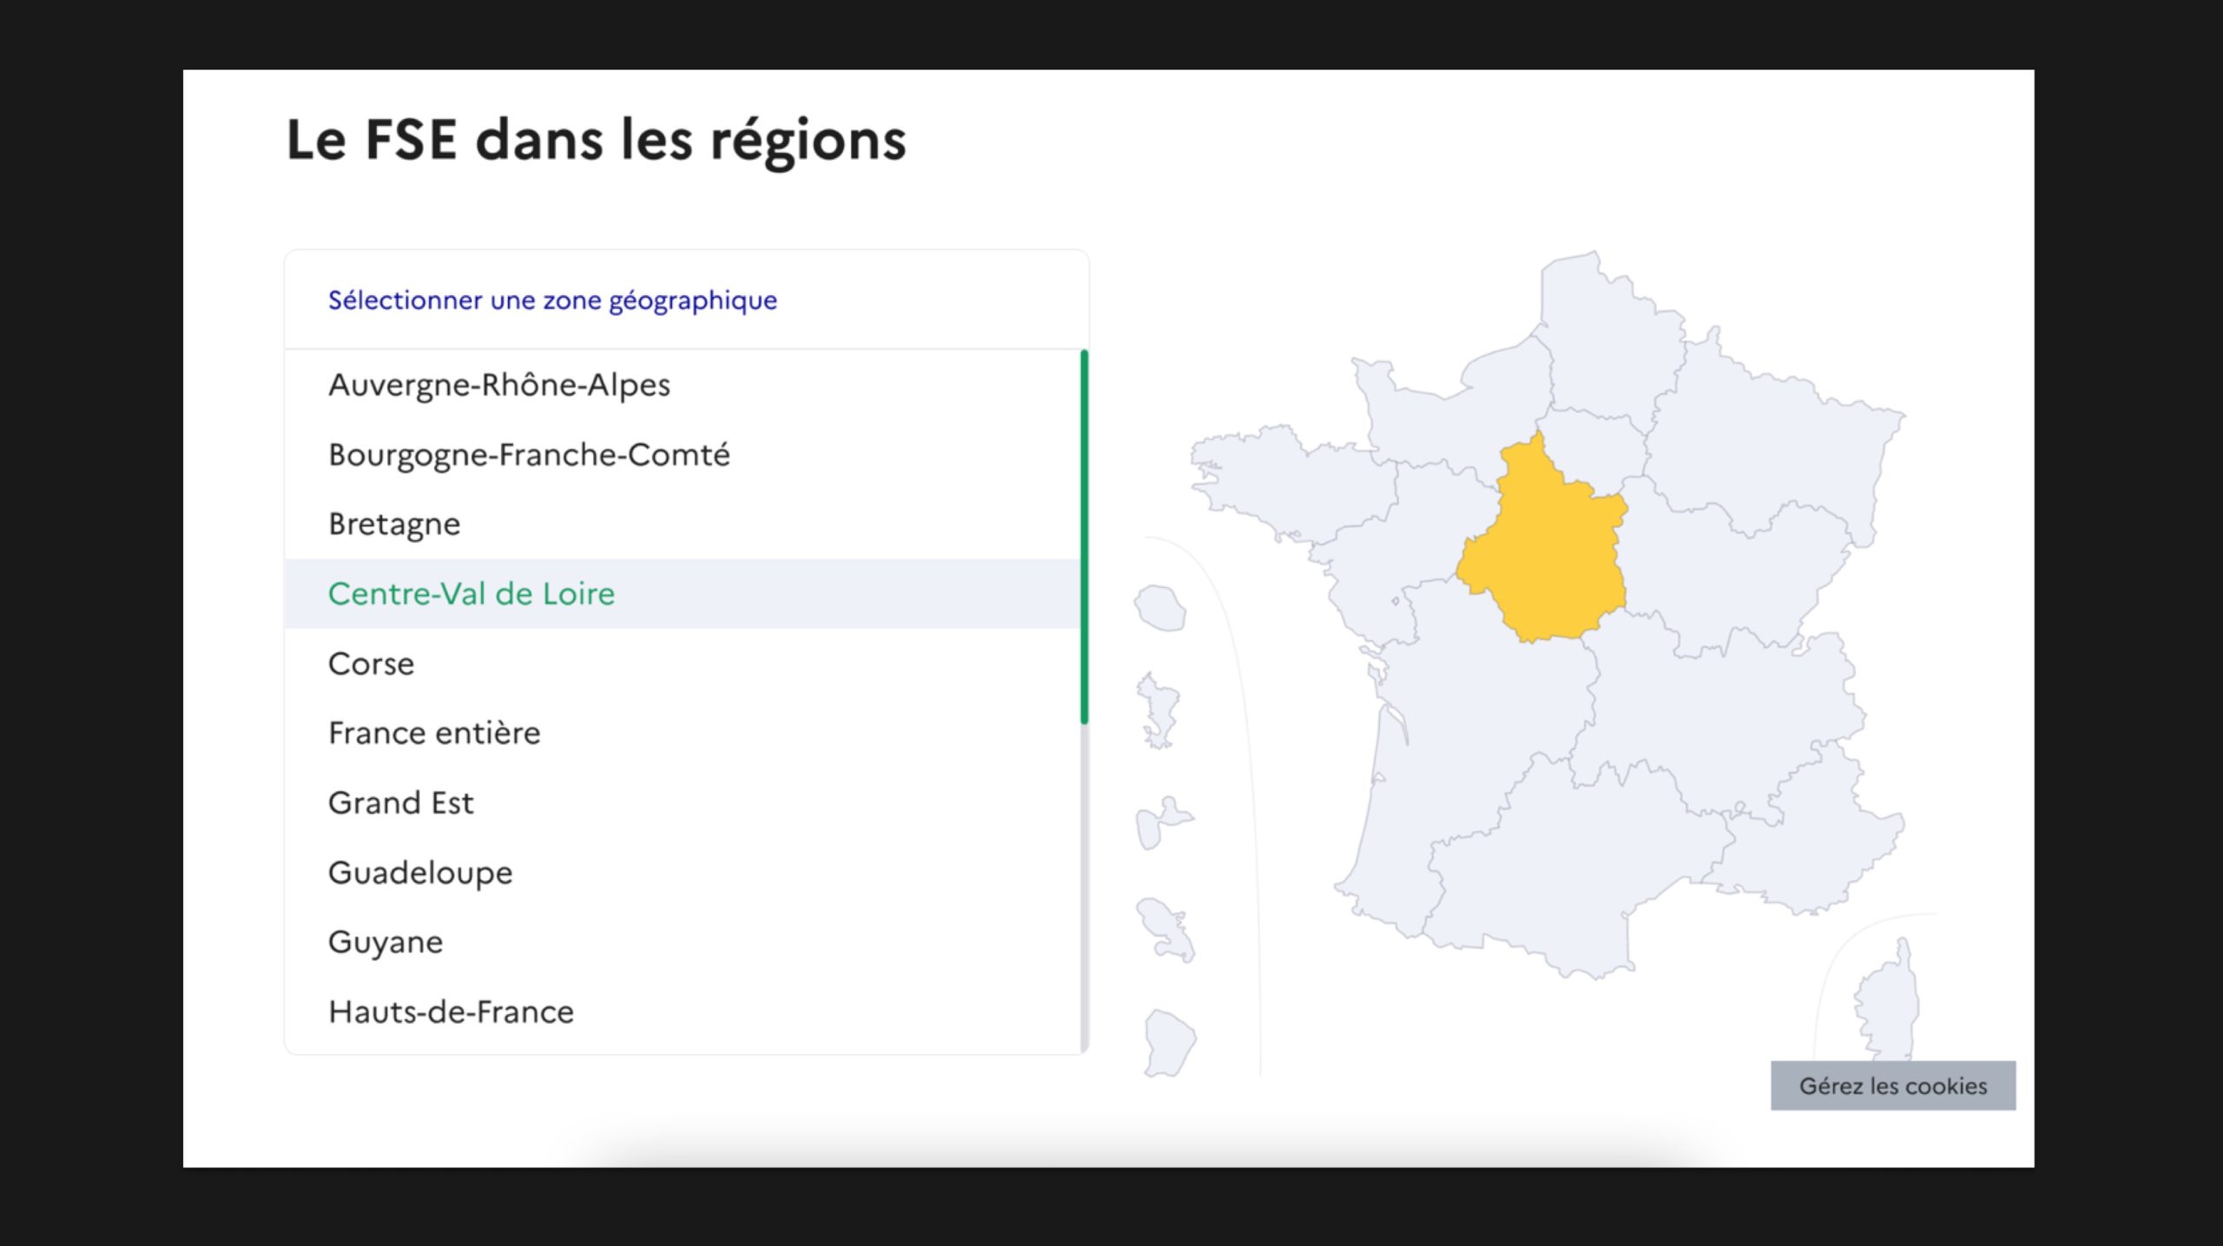The image size is (2223, 1246).
Task: Choose France entière from the list
Action: pos(434,734)
